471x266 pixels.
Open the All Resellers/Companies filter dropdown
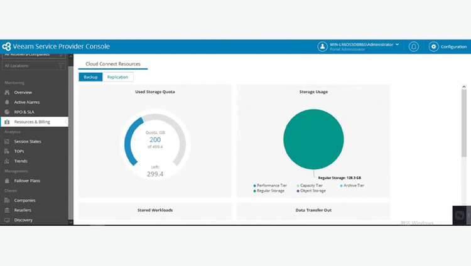coord(34,55)
